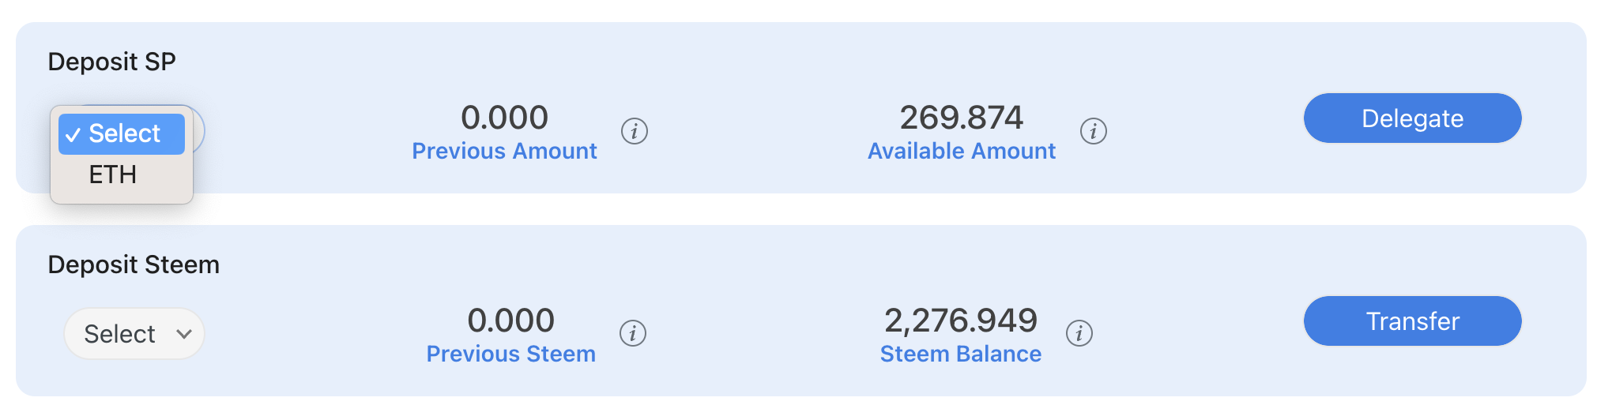
Task: Click the Steem Balance label
Action: click(x=960, y=354)
